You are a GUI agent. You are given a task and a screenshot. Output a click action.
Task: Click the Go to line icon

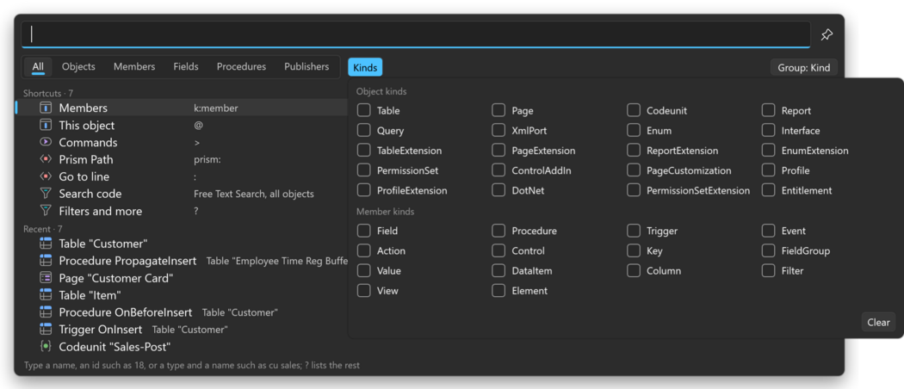(x=46, y=176)
